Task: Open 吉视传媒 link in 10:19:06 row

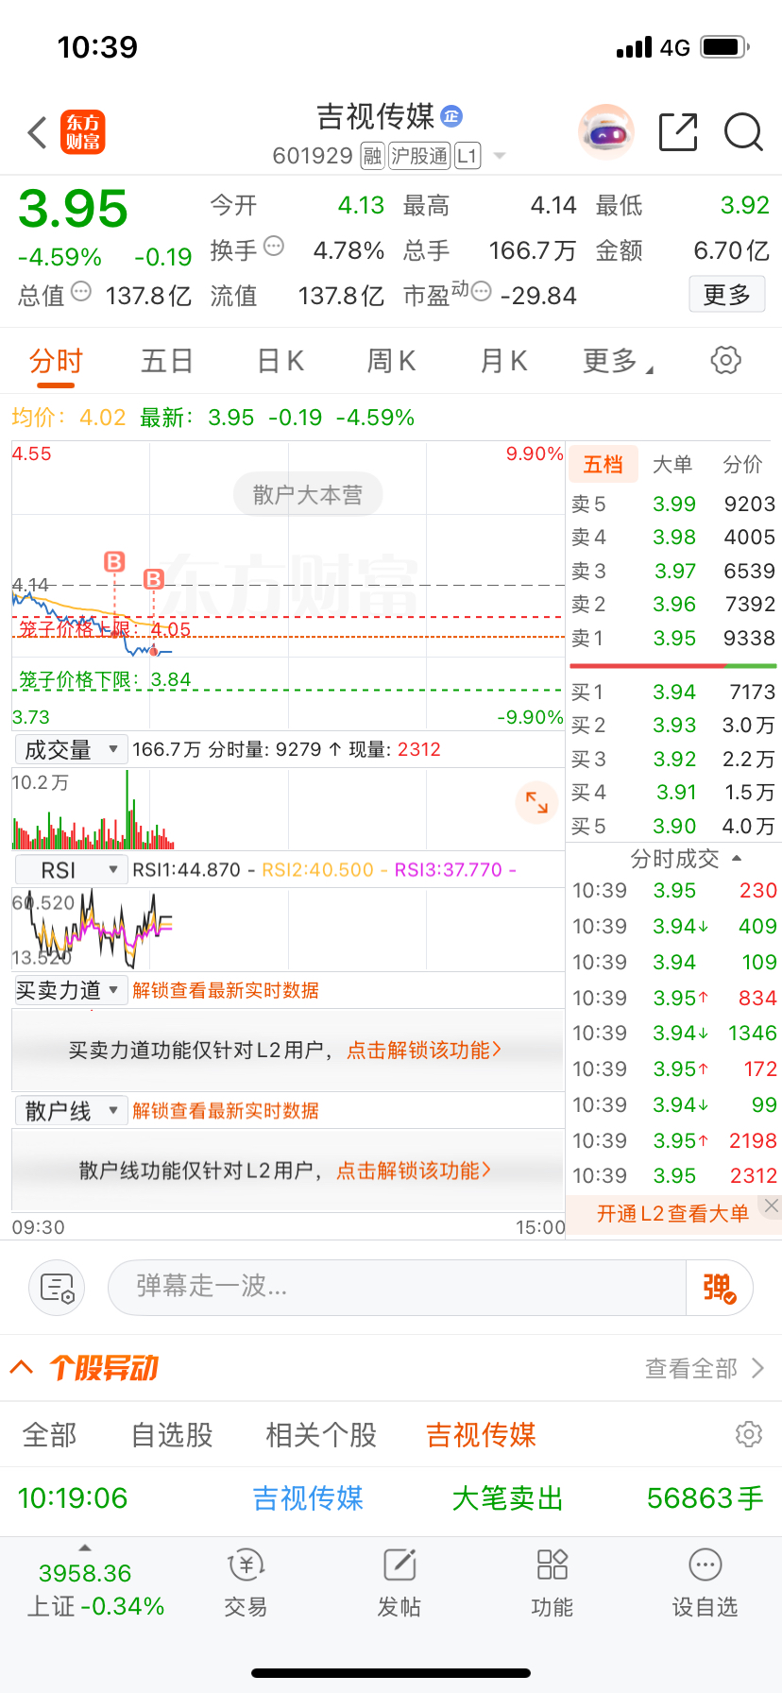Action: pyautogui.click(x=308, y=1498)
